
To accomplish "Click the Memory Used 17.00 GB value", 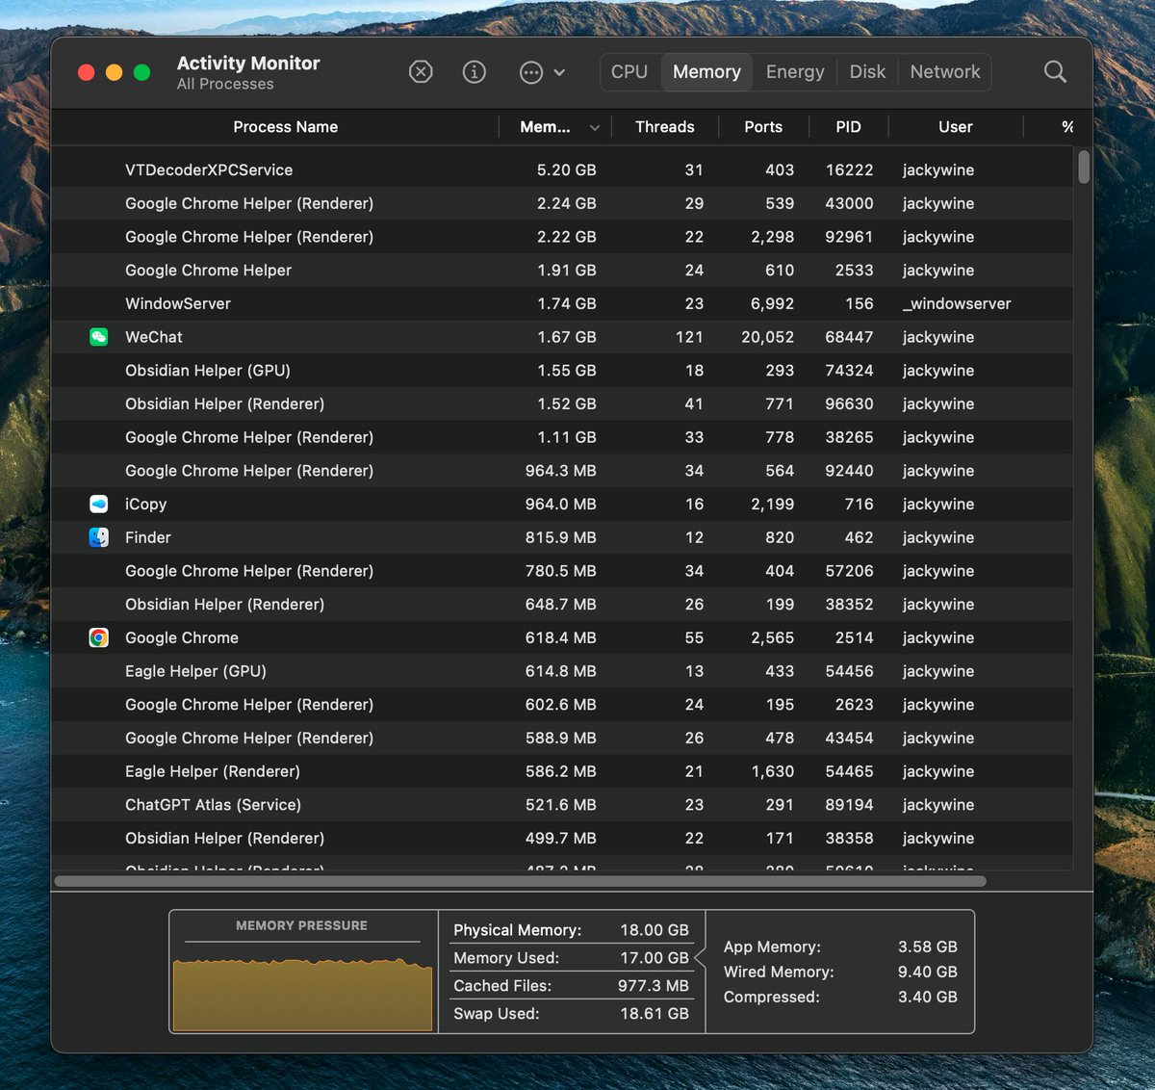I will click(654, 958).
